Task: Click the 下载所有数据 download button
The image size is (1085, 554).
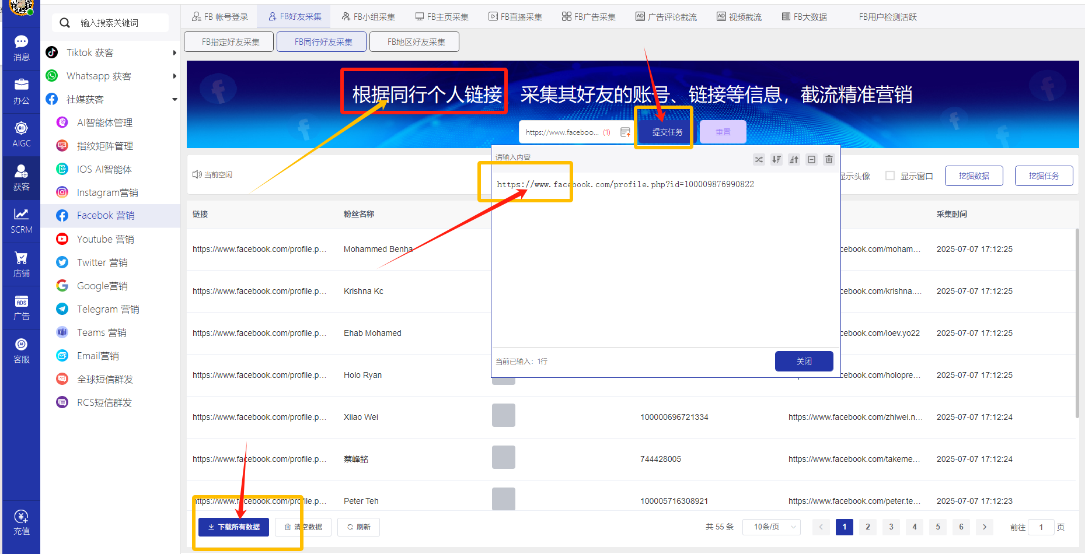Action: (233, 527)
